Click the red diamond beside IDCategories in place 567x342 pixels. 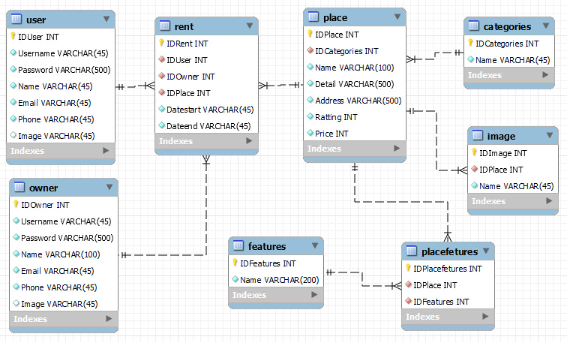[310, 50]
